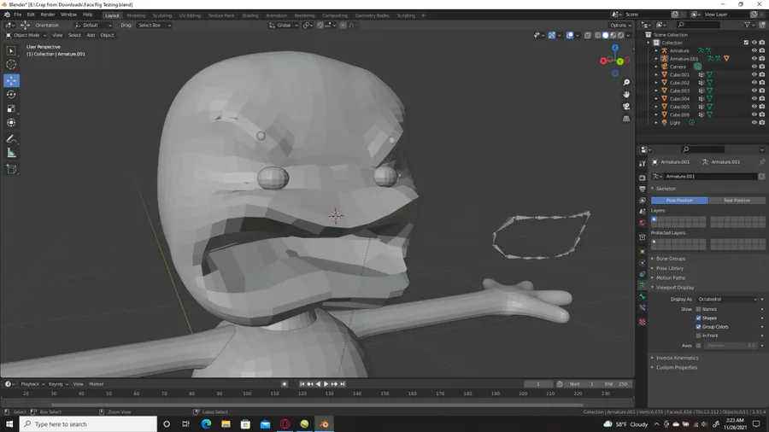Screen dimensions: 769x432
Task: Expand the Cube.003 outliner row
Action: coord(656,90)
